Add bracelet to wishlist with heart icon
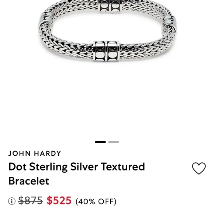The height and width of the screenshot is (214, 214). (199, 168)
